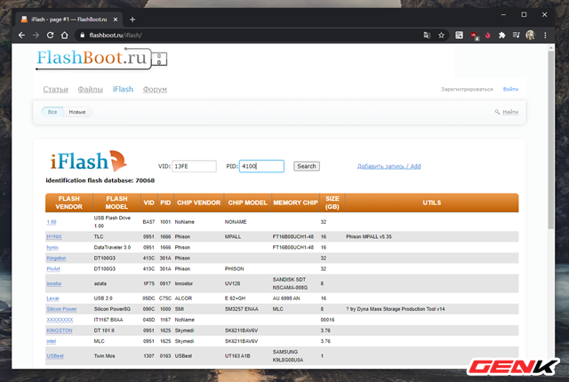Click the red flame extension icon
This screenshot has height=382, width=569.
coord(488,36)
